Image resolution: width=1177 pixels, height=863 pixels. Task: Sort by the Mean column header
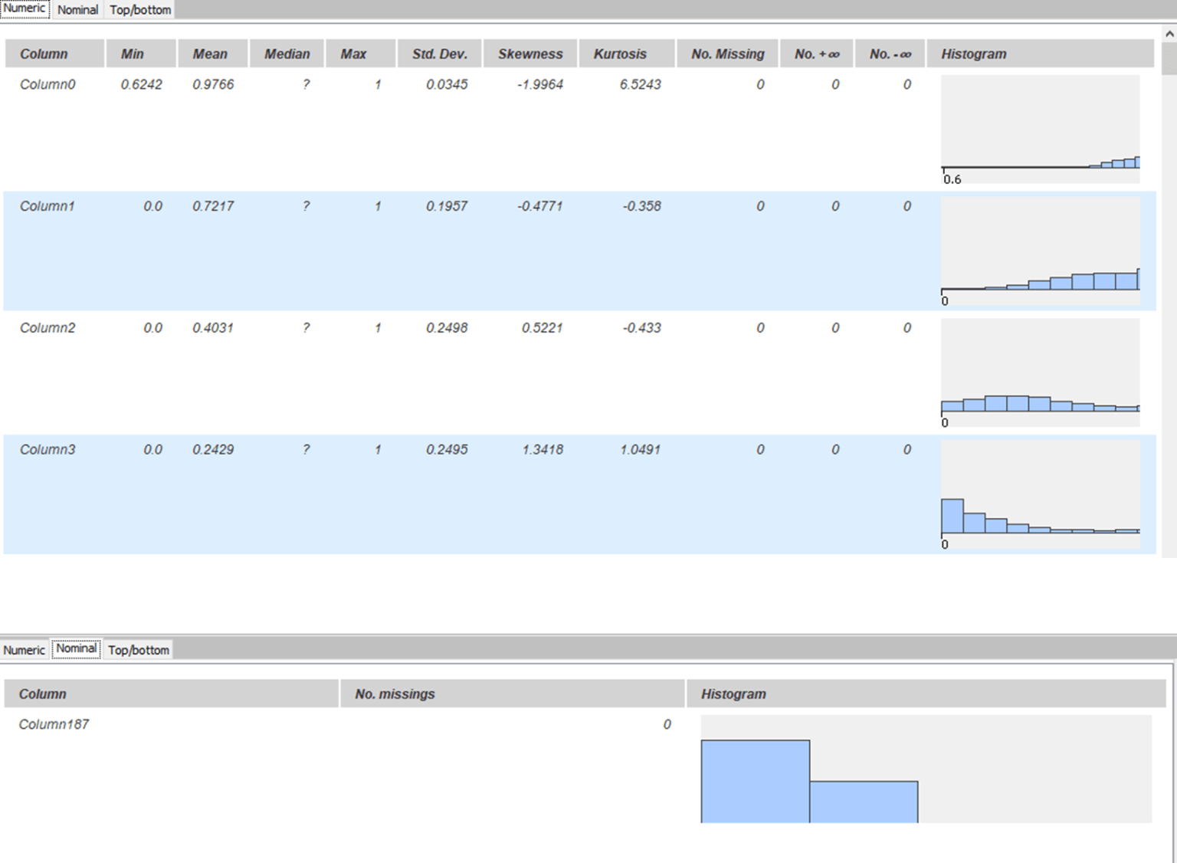click(x=213, y=54)
